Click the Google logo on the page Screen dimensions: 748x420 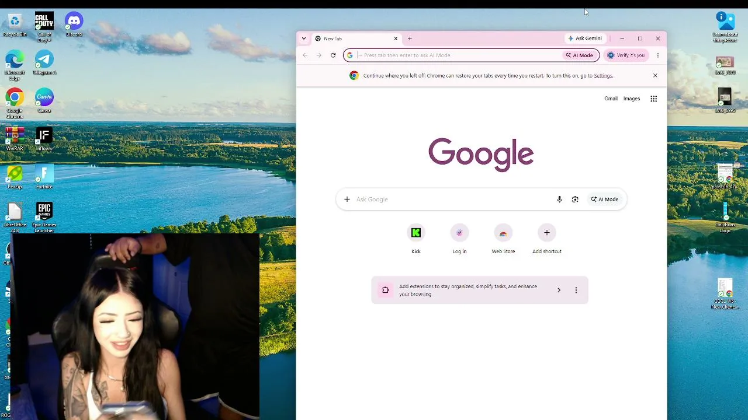pos(481,155)
